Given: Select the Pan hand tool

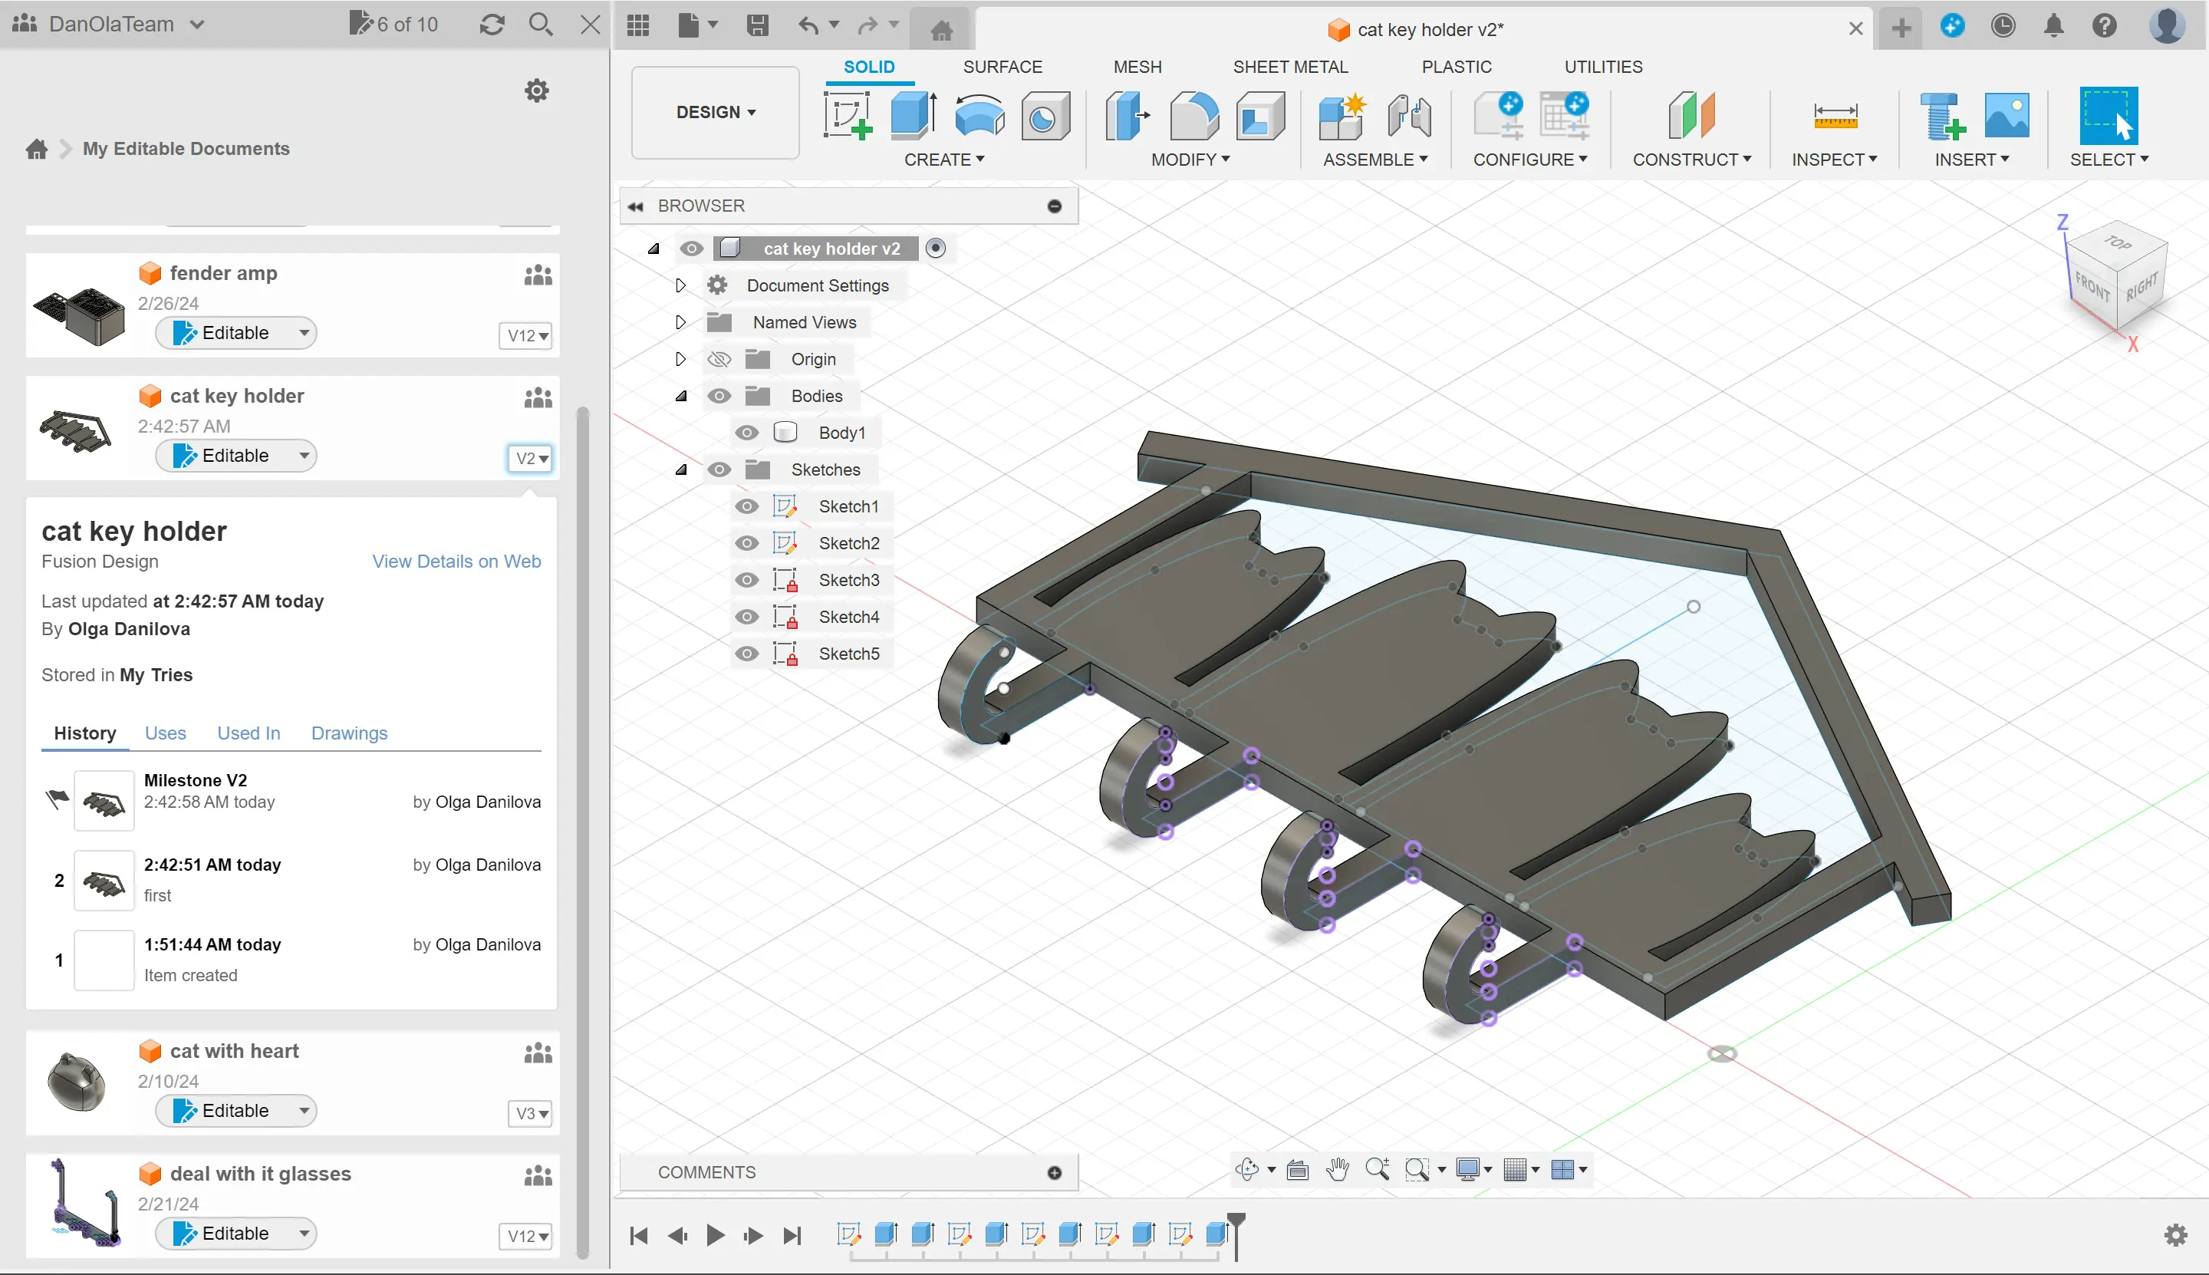Looking at the screenshot, I should pyautogui.click(x=1337, y=1169).
